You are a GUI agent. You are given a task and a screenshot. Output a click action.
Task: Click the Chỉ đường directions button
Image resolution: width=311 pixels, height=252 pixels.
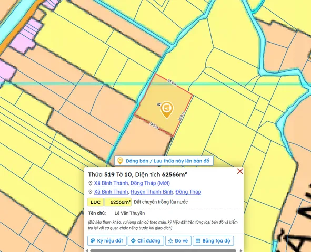coord(146,241)
